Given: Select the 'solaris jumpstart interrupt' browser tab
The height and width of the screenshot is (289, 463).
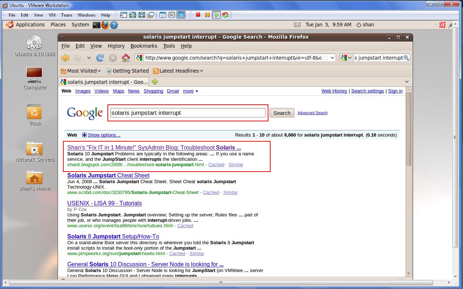Looking at the screenshot, I should 104,82.
